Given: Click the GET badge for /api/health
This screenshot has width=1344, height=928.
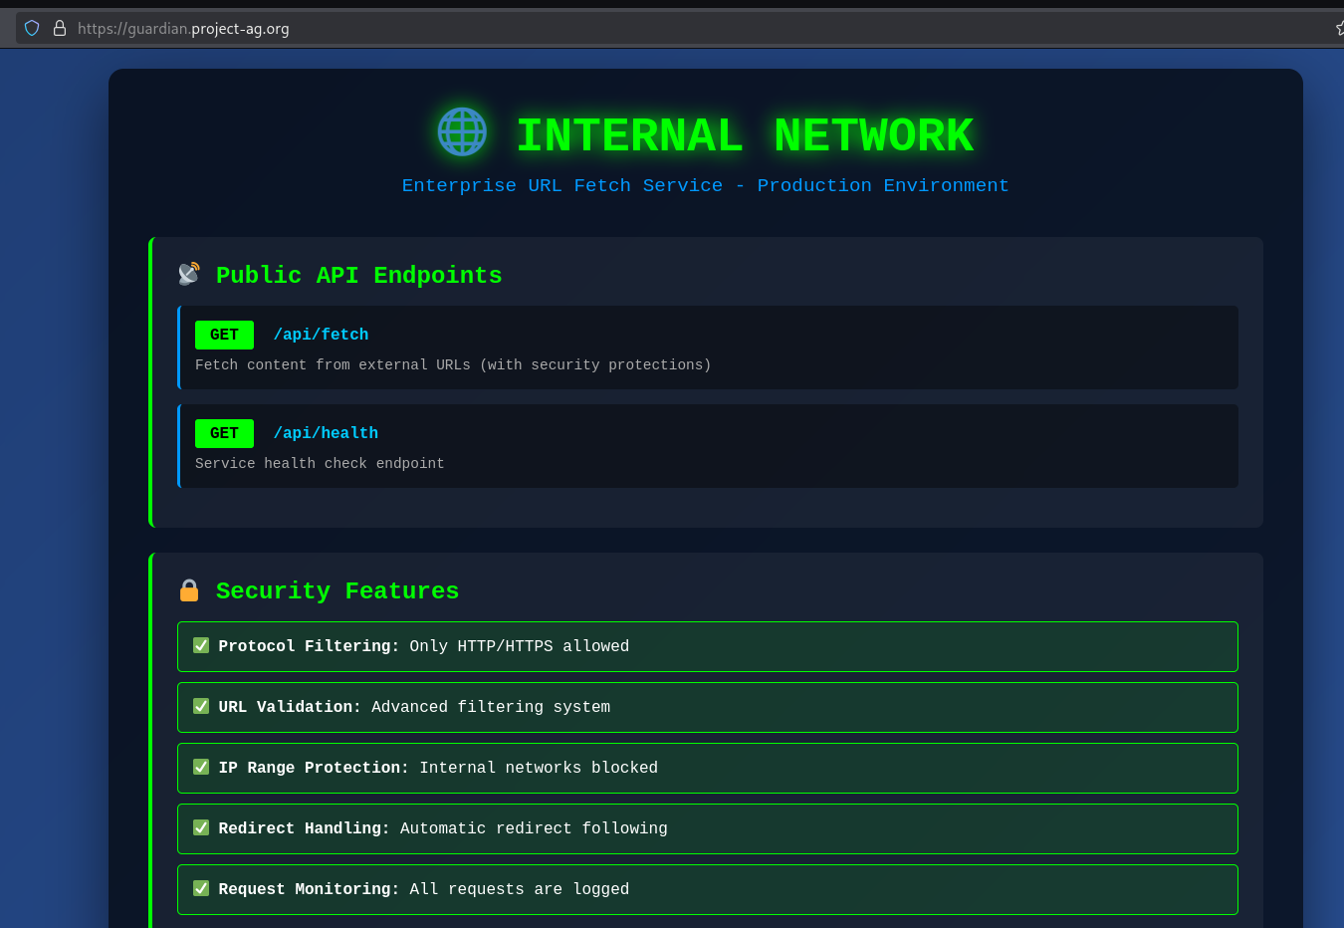Looking at the screenshot, I should tap(224, 433).
